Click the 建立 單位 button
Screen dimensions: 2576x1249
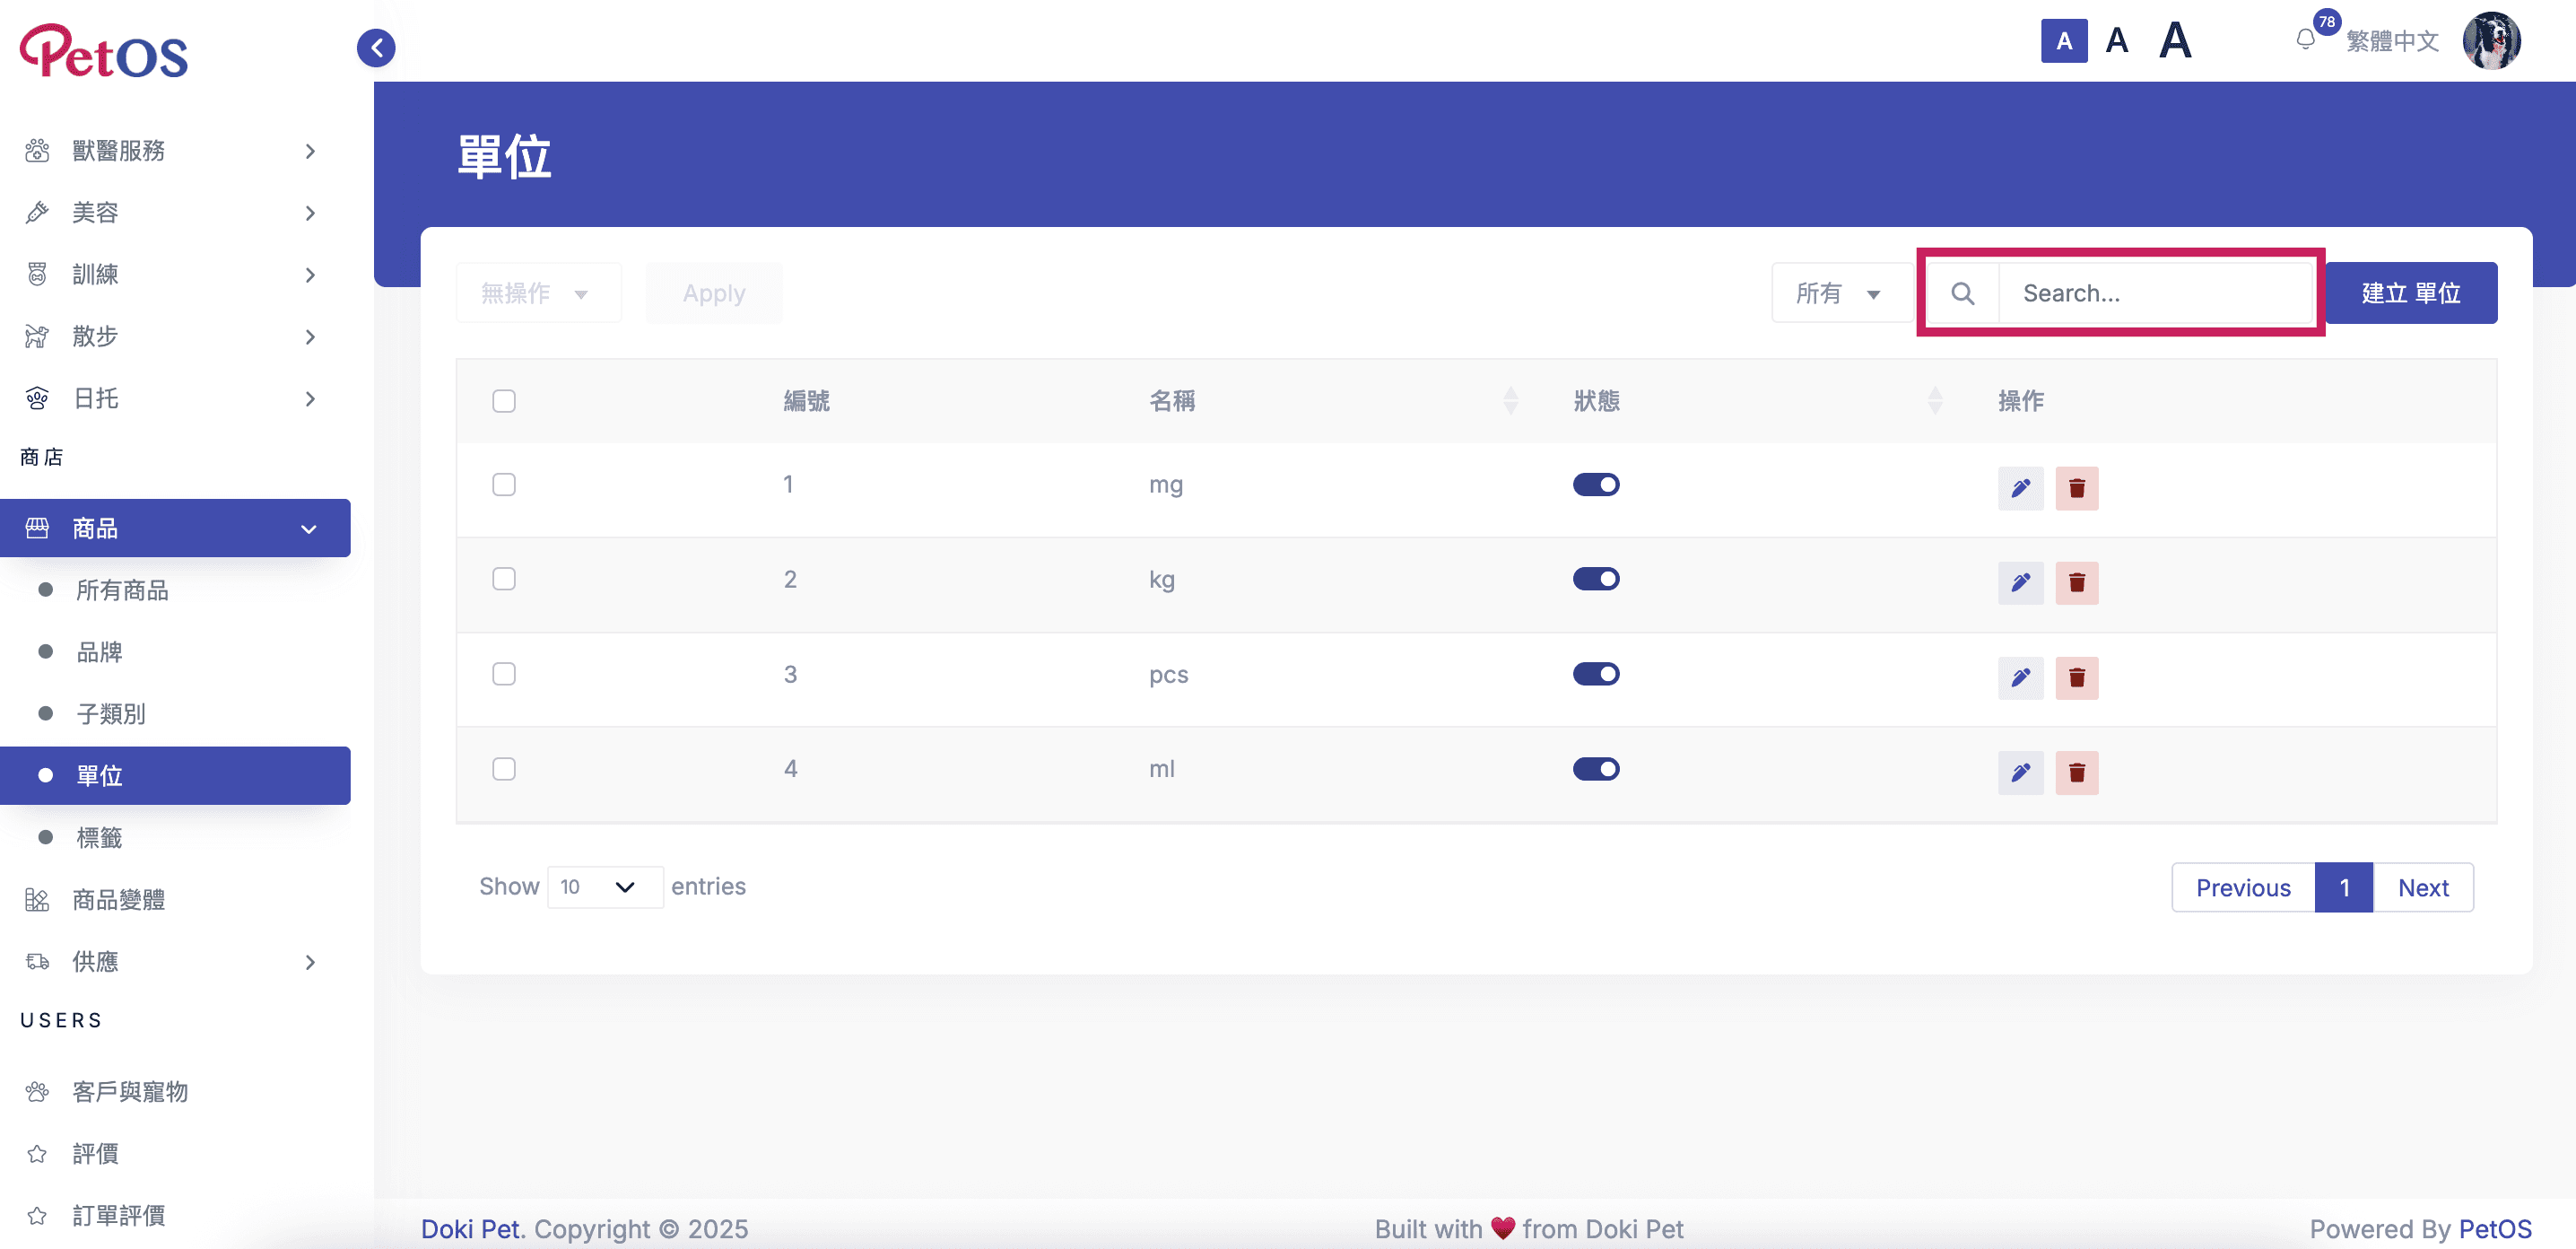coord(2410,293)
